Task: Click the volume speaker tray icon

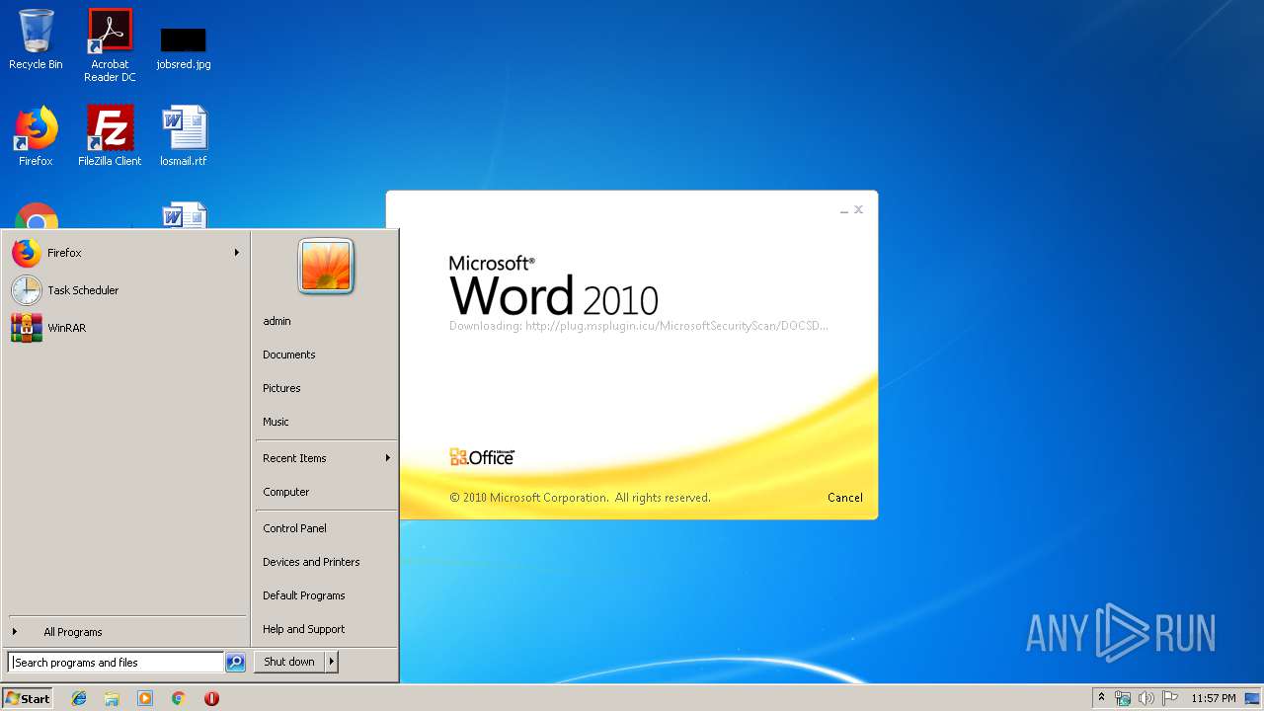Action: (1146, 698)
